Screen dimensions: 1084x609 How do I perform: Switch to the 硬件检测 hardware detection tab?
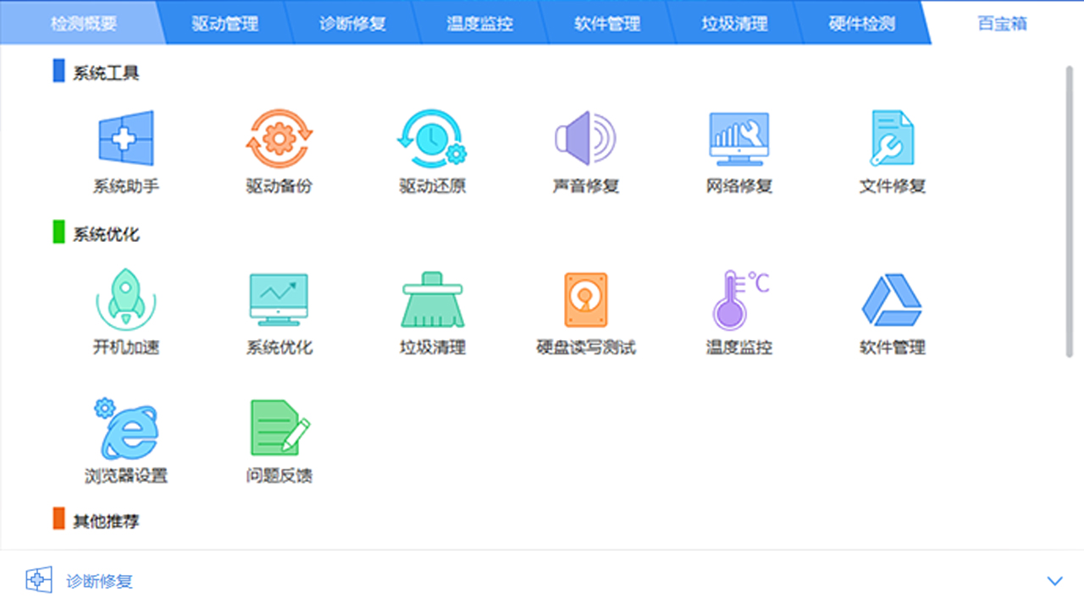tap(861, 23)
